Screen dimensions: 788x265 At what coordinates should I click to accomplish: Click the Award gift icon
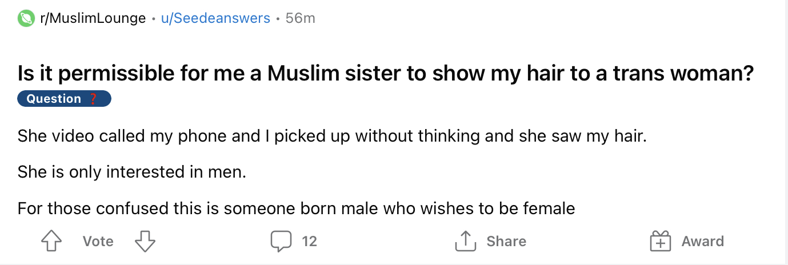pyautogui.click(x=660, y=242)
